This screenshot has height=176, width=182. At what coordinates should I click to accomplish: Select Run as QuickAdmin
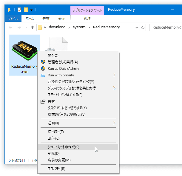78,69
